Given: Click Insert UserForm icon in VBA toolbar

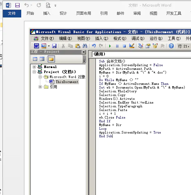Looking at the screenshot, I should pyautogui.click(x=44, y=46).
